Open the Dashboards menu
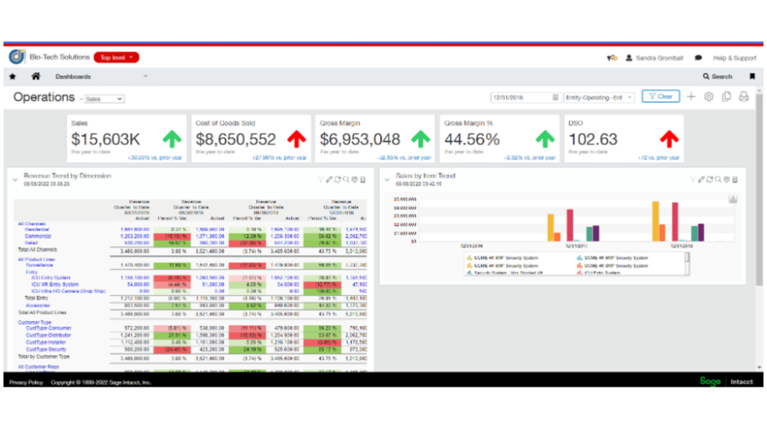 (73, 77)
